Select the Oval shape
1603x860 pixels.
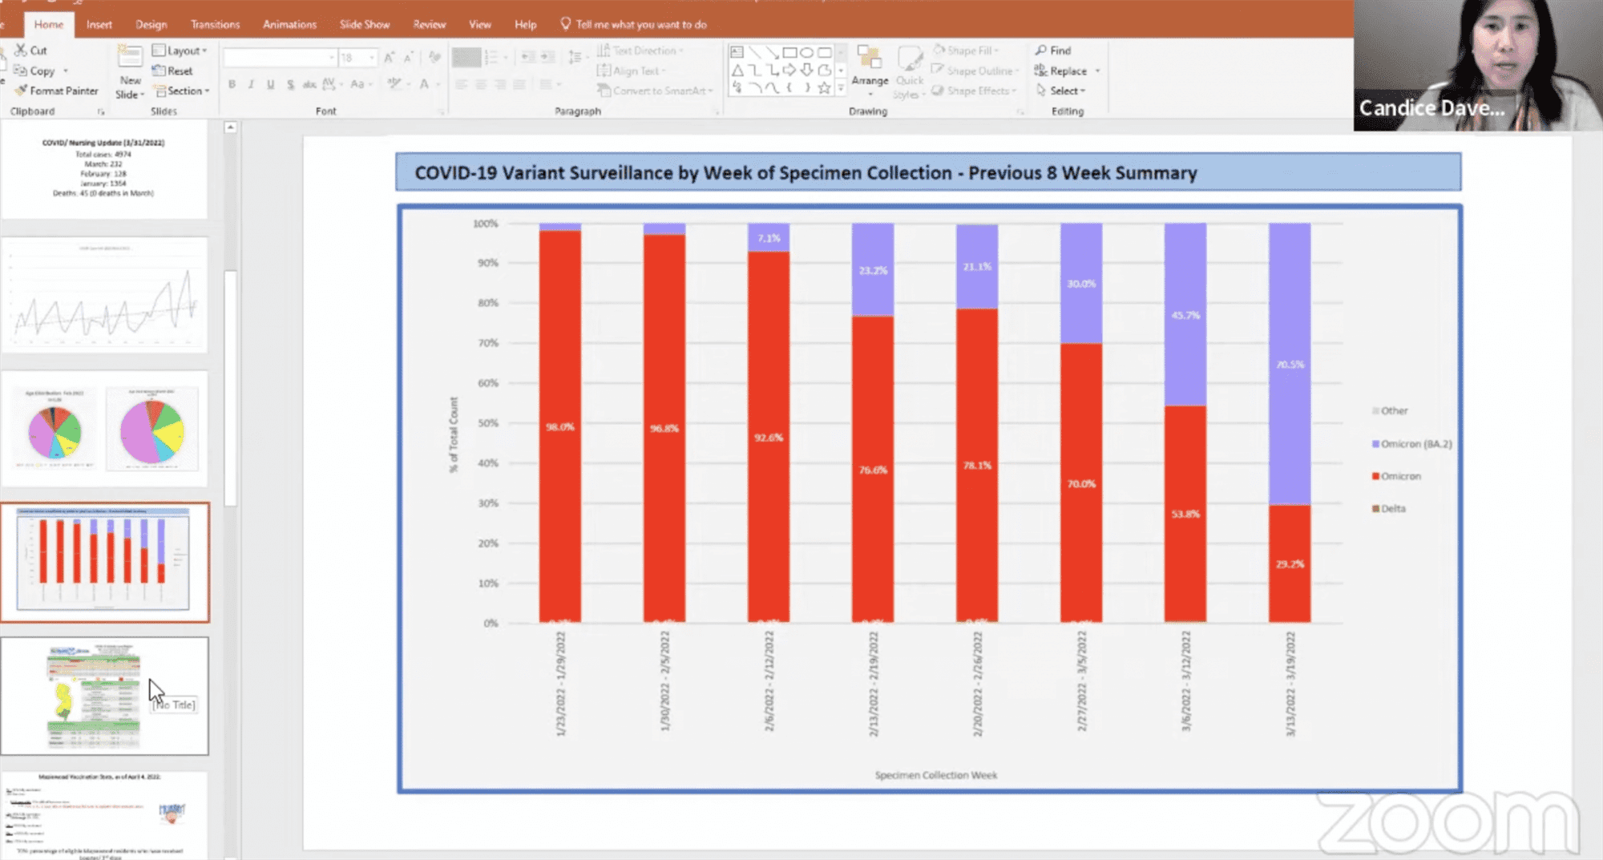(807, 52)
